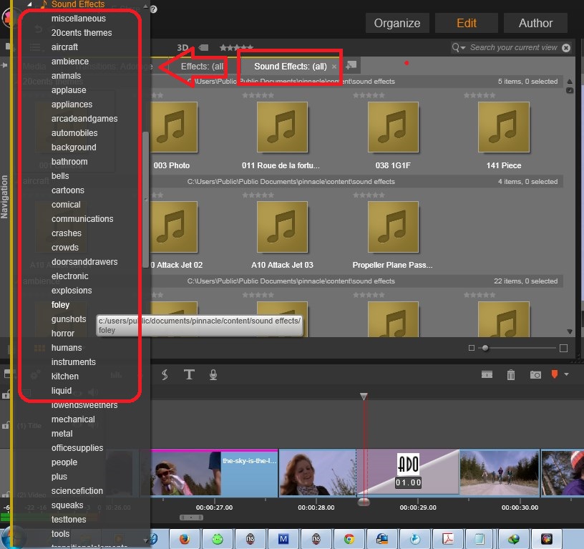The height and width of the screenshot is (549, 584).
Task: Select the ambience sound category
Action: coord(70,61)
